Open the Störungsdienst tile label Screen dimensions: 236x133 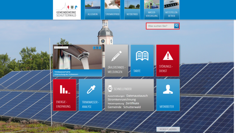pyautogui.click(x=166, y=69)
